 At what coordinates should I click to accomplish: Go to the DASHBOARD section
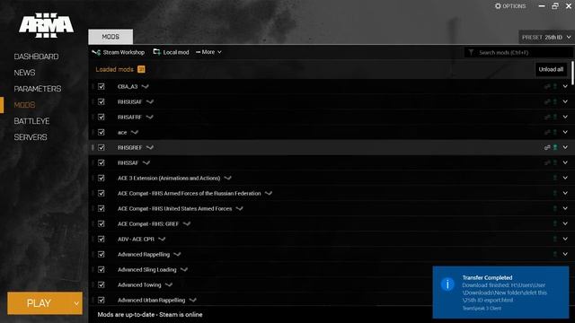click(36, 57)
